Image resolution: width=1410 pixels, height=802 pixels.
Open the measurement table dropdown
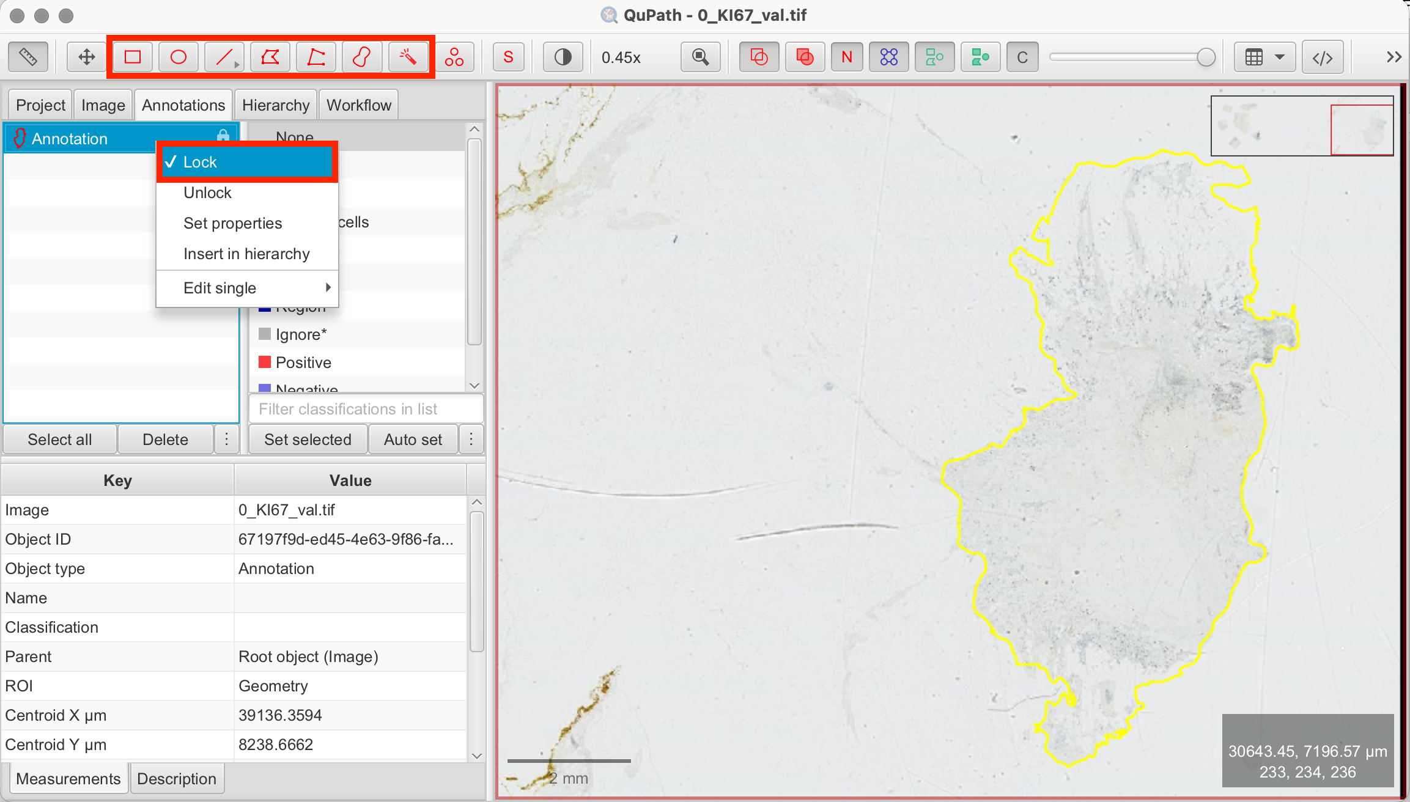(x=1264, y=57)
